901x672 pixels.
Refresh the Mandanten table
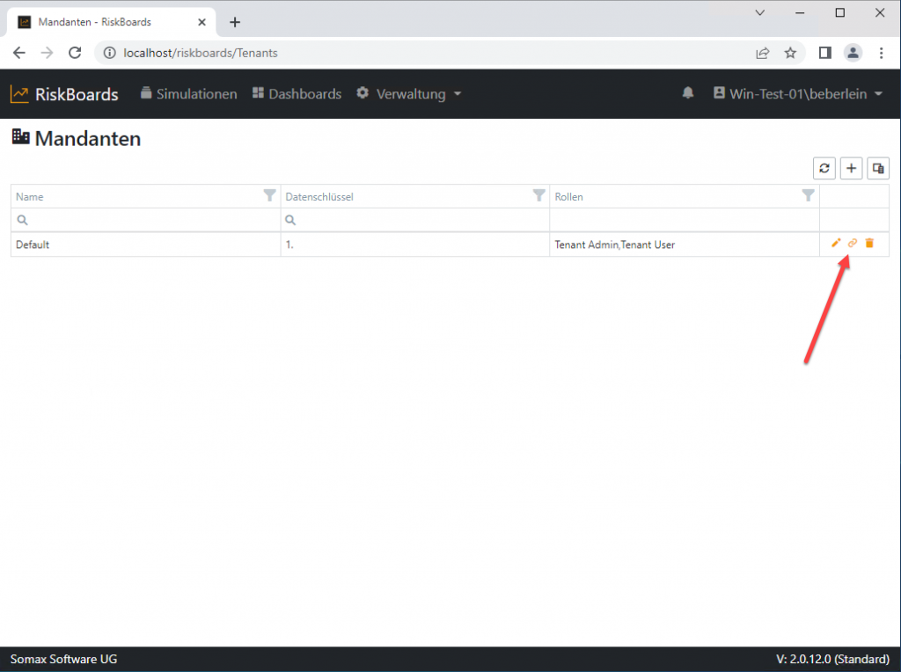(824, 168)
